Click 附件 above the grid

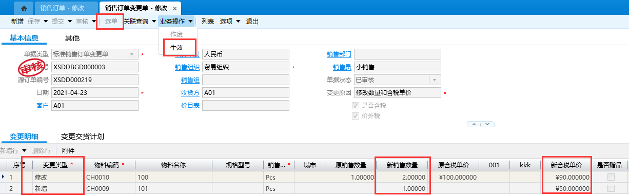pos(68,150)
